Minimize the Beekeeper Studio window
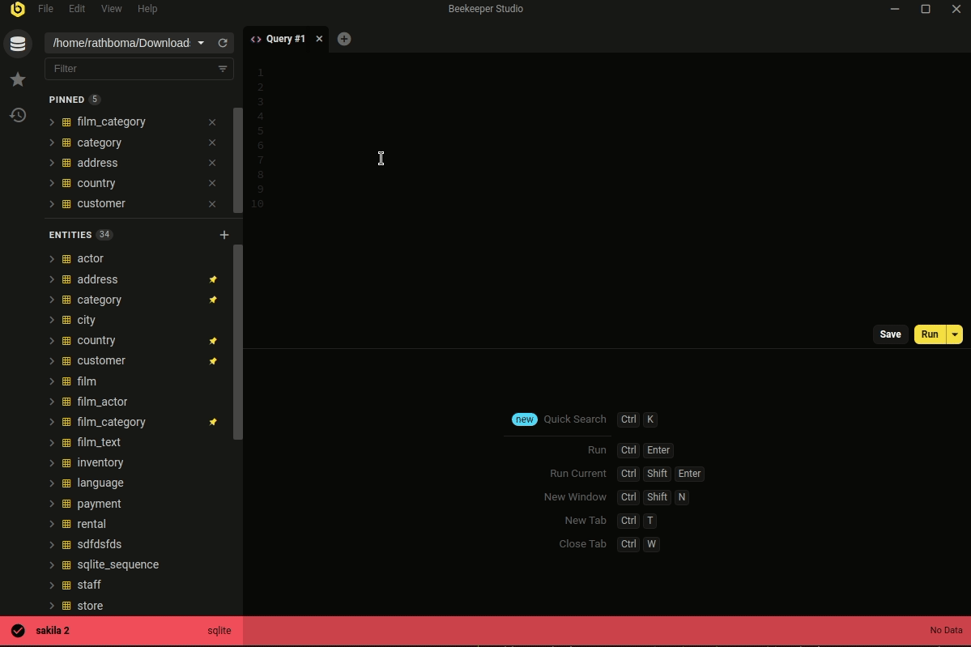This screenshot has width=971, height=647. tap(895, 9)
